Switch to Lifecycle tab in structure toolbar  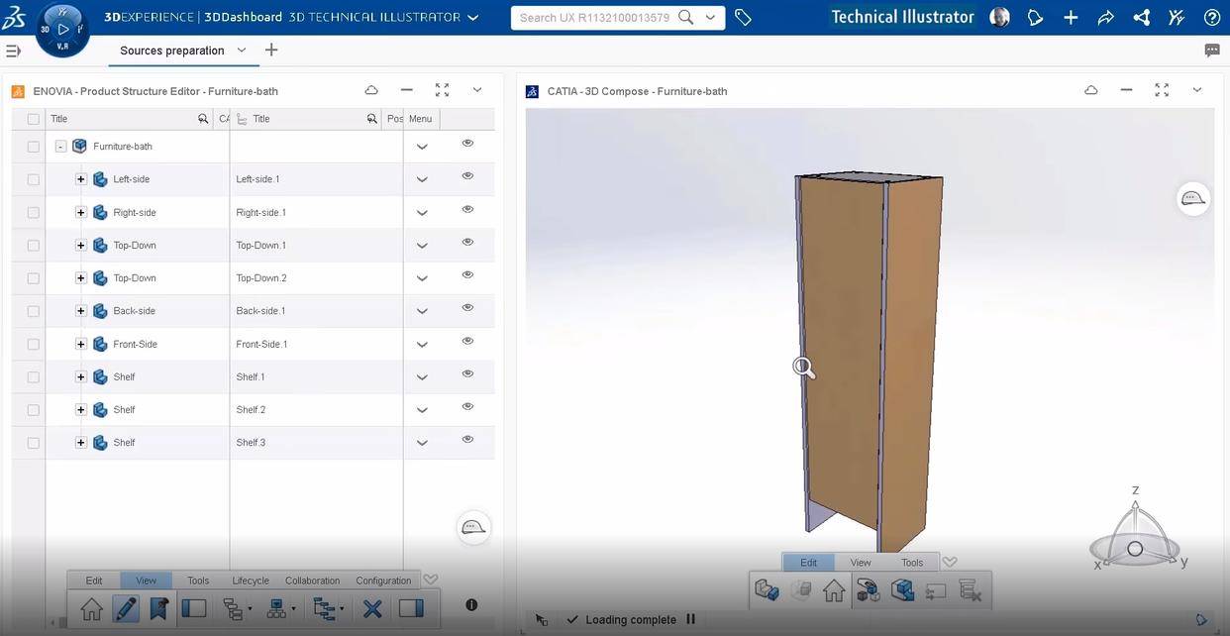[251, 581]
